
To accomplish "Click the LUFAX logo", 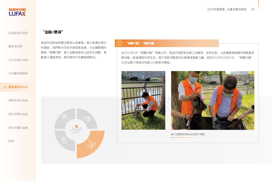I will [x=17, y=12].
